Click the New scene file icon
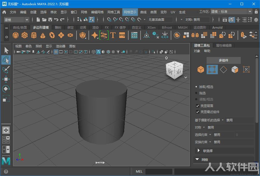Viewport: 260px width, 176px height. pos(38,20)
